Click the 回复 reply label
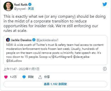The height and width of the screenshot is (91, 111). (31, 77)
